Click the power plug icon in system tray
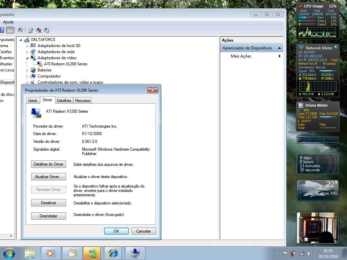The width and height of the screenshot is (347, 260). coord(293,254)
